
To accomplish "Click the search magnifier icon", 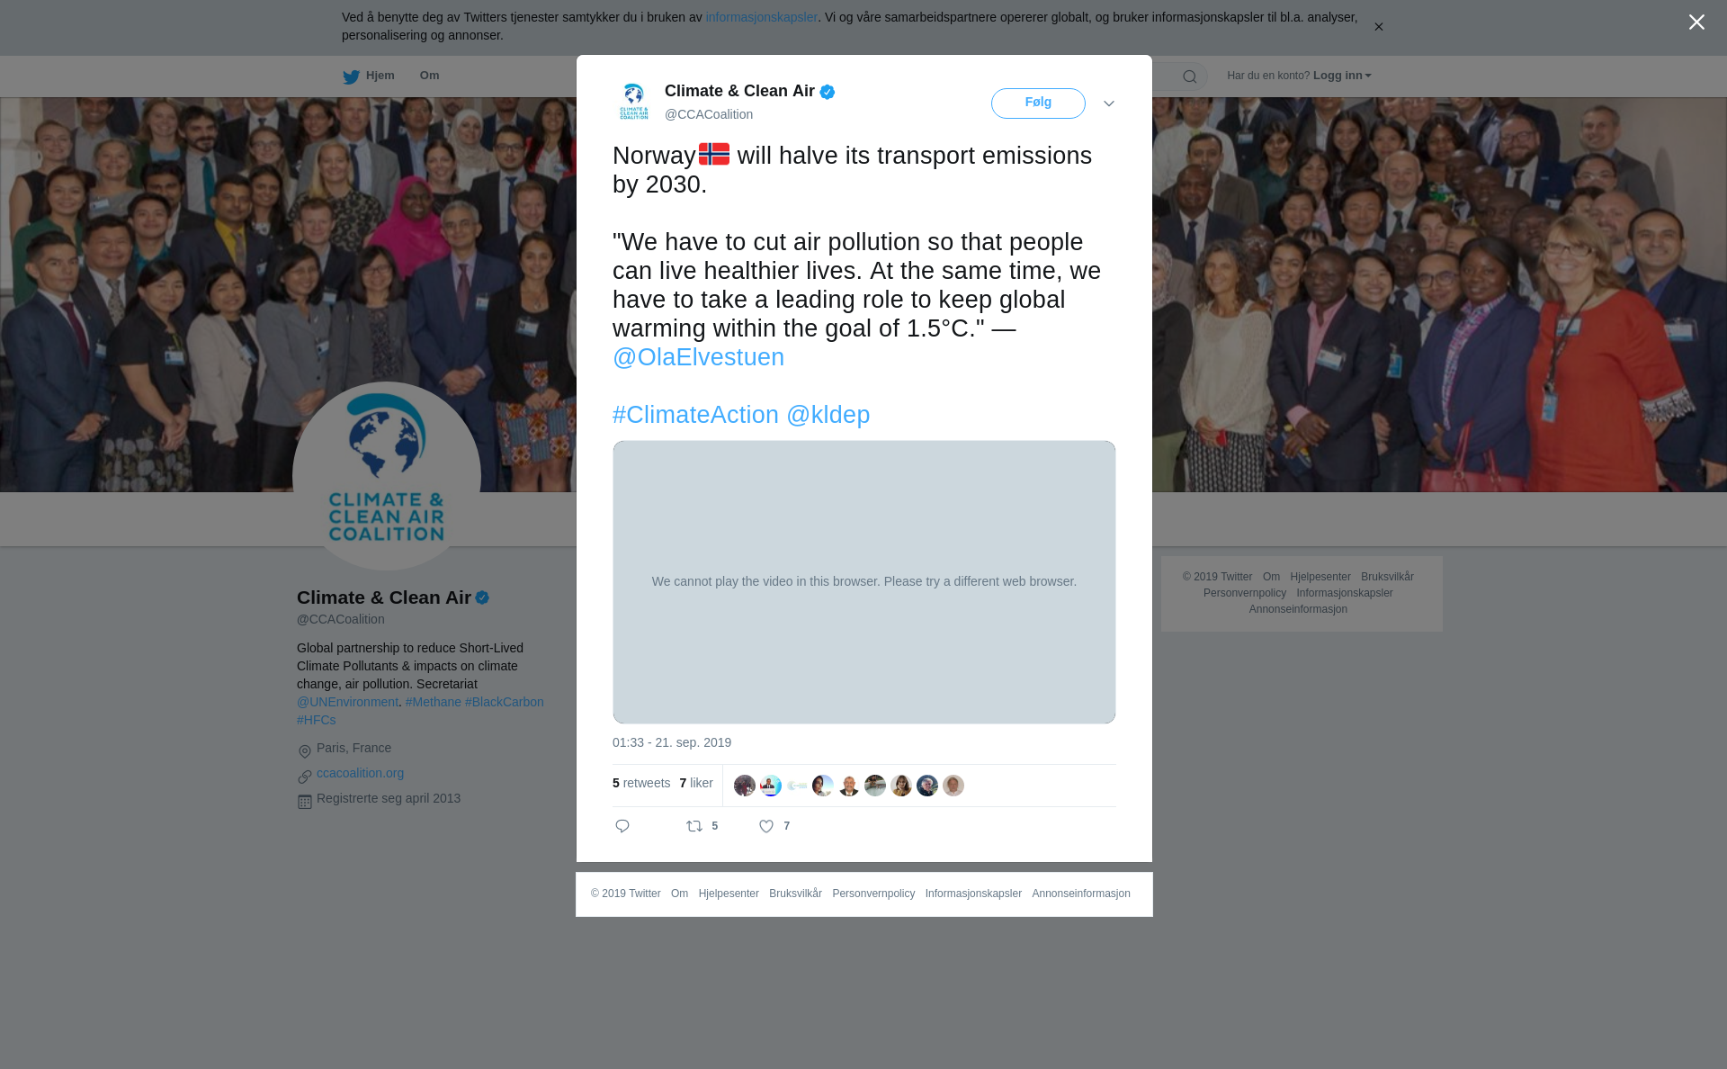I will pos(1190,76).
